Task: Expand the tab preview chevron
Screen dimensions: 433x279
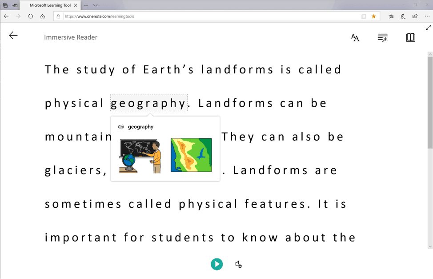Action: click(x=96, y=5)
